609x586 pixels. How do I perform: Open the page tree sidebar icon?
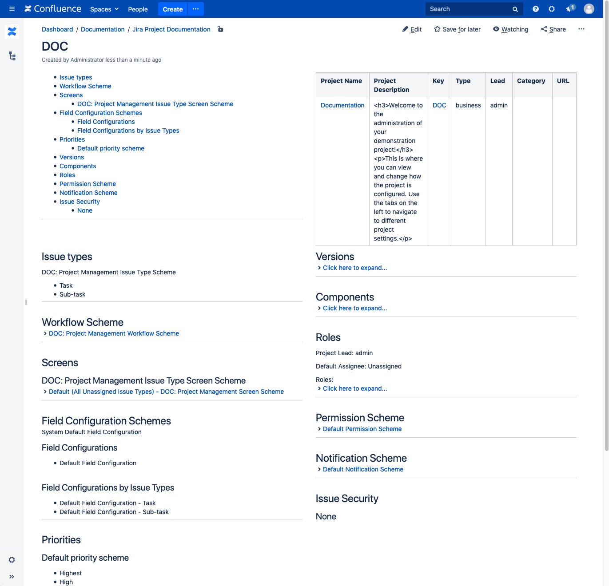[x=12, y=56]
